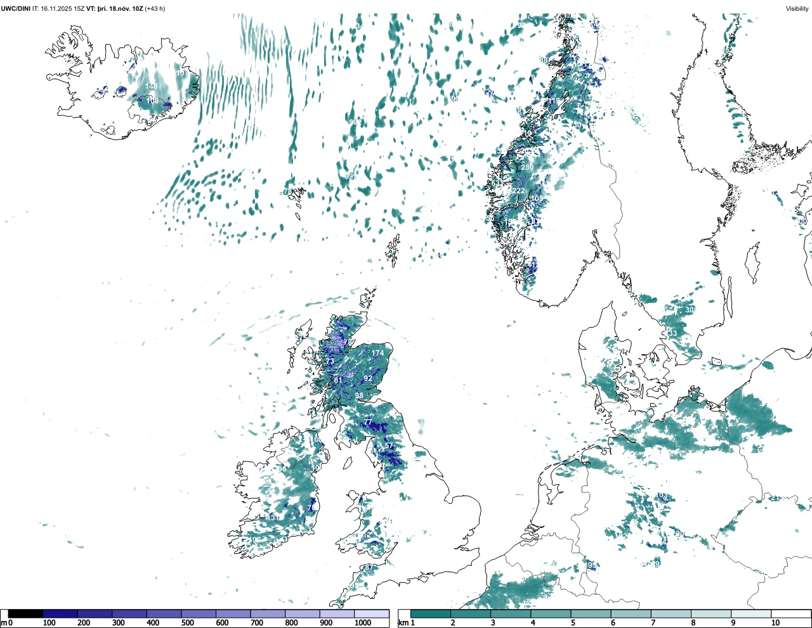
Task: Click the '2' label on kilometre scale
Action: 453,623
